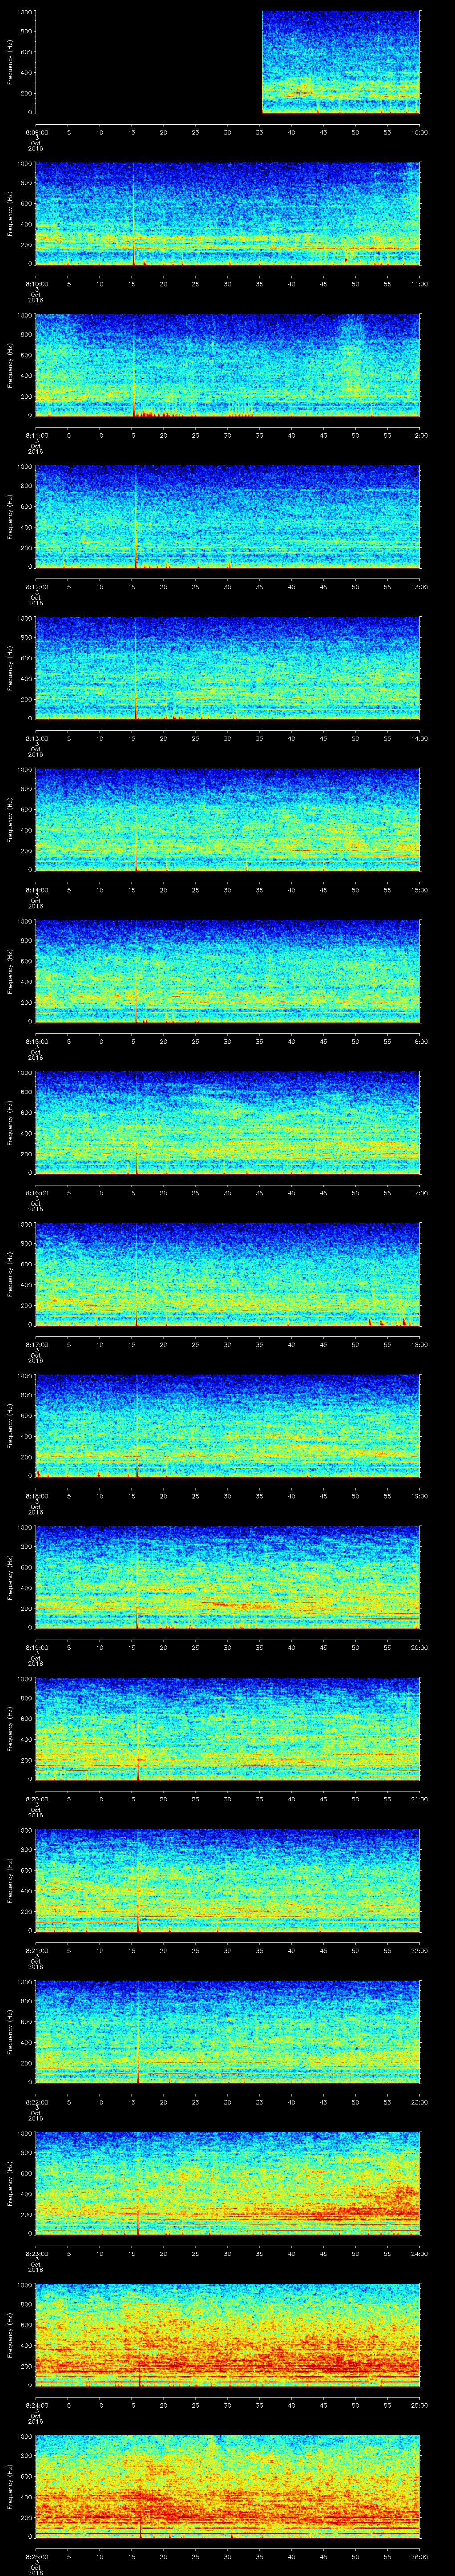Click the partial spectrogram data in first panel

(340, 62)
